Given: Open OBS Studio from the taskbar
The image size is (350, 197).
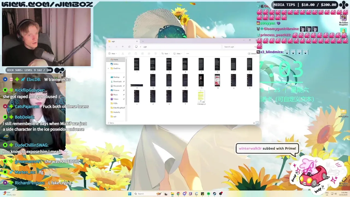Looking at the screenshot, I should (x=221, y=194).
